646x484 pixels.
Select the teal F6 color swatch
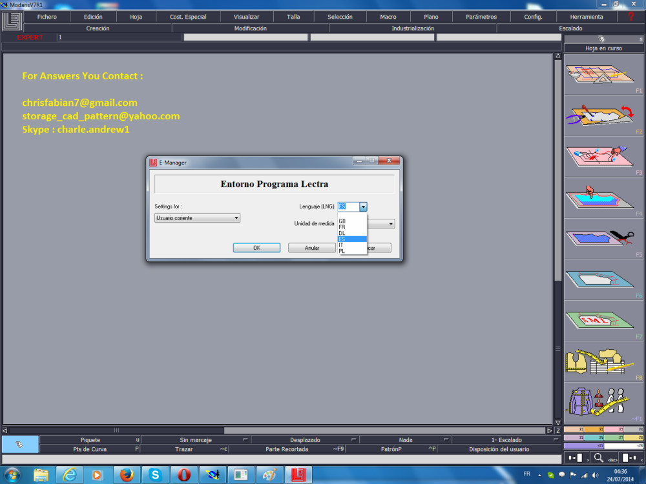(594, 438)
